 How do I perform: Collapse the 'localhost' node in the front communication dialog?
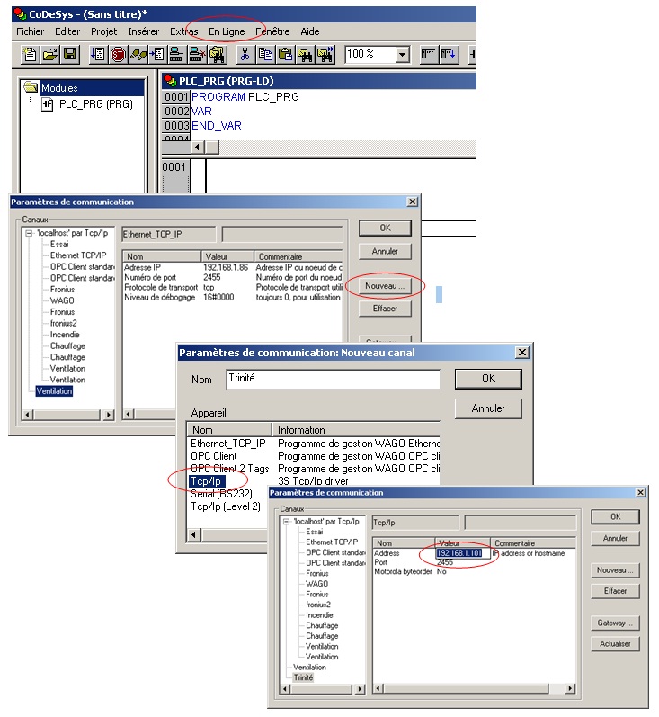286,521
